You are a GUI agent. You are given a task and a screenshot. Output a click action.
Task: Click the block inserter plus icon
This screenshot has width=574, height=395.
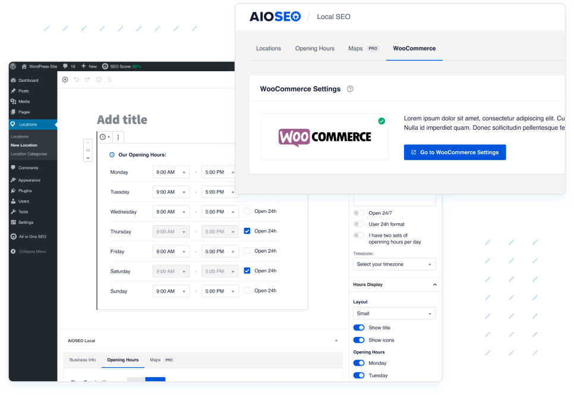click(x=65, y=79)
